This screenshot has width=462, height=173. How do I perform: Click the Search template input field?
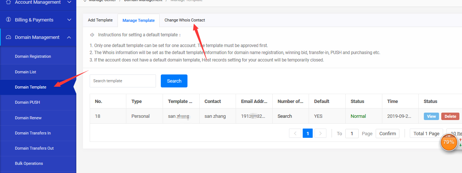coord(123,81)
